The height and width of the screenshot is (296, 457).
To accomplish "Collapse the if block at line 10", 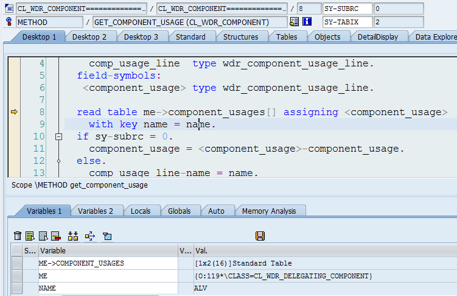I will point(58,136).
